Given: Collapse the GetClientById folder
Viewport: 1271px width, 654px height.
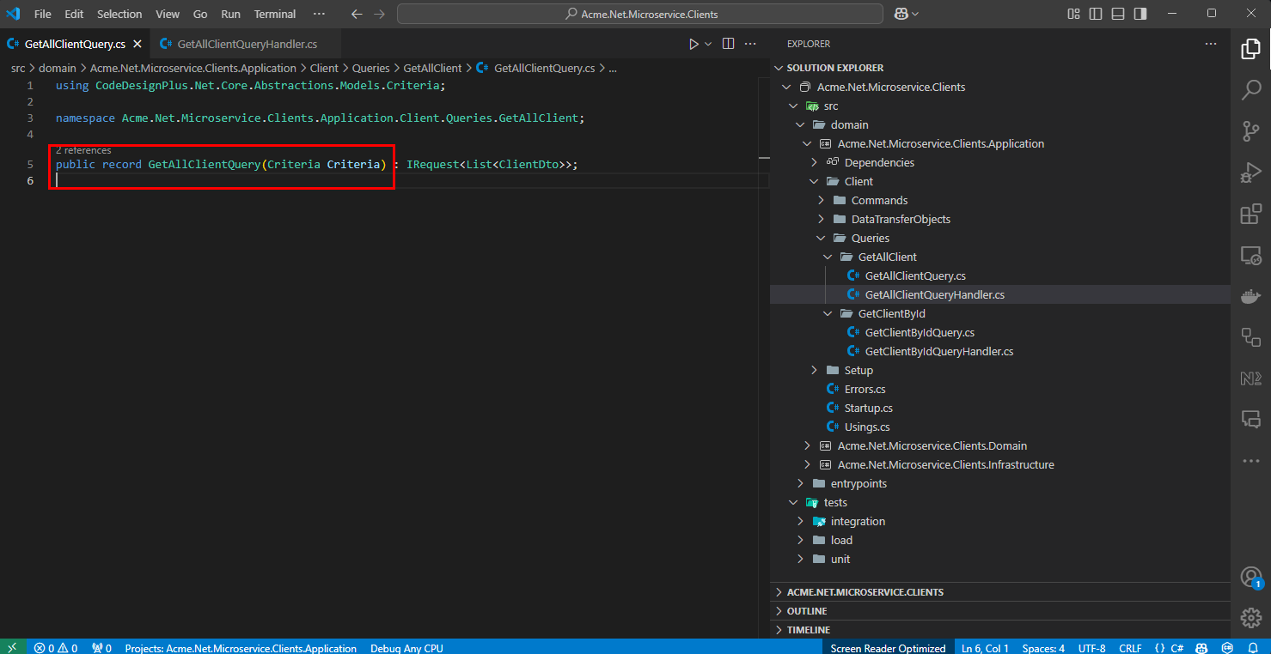Looking at the screenshot, I should (x=828, y=313).
